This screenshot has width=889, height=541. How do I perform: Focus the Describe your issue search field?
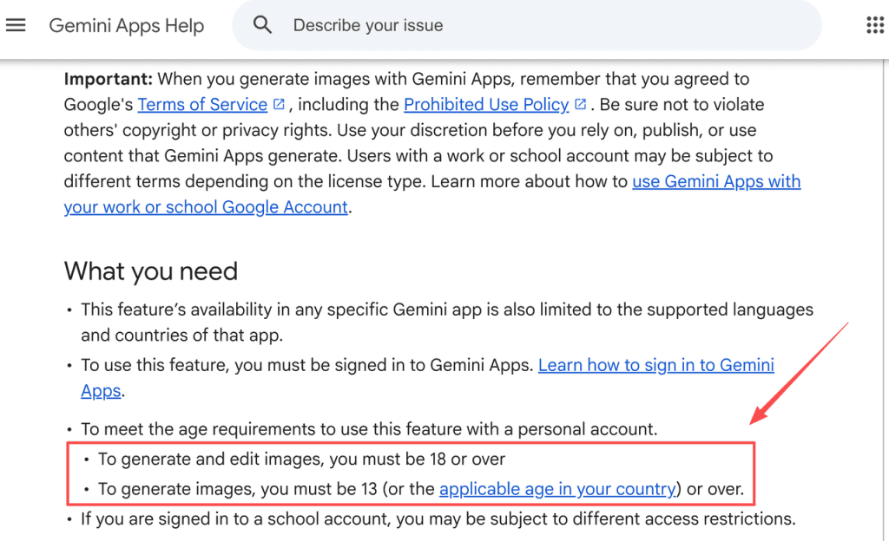click(x=527, y=25)
